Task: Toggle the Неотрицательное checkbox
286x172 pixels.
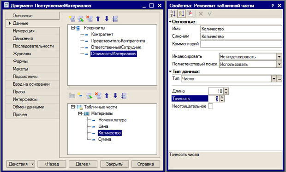Action: click(210, 106)
